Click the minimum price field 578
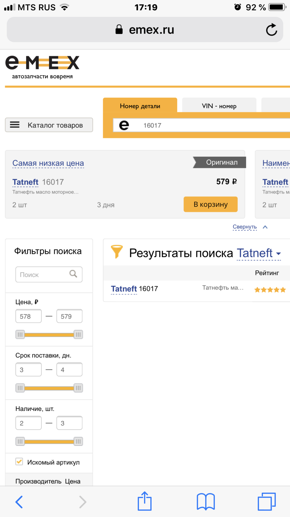 point(29,316)
